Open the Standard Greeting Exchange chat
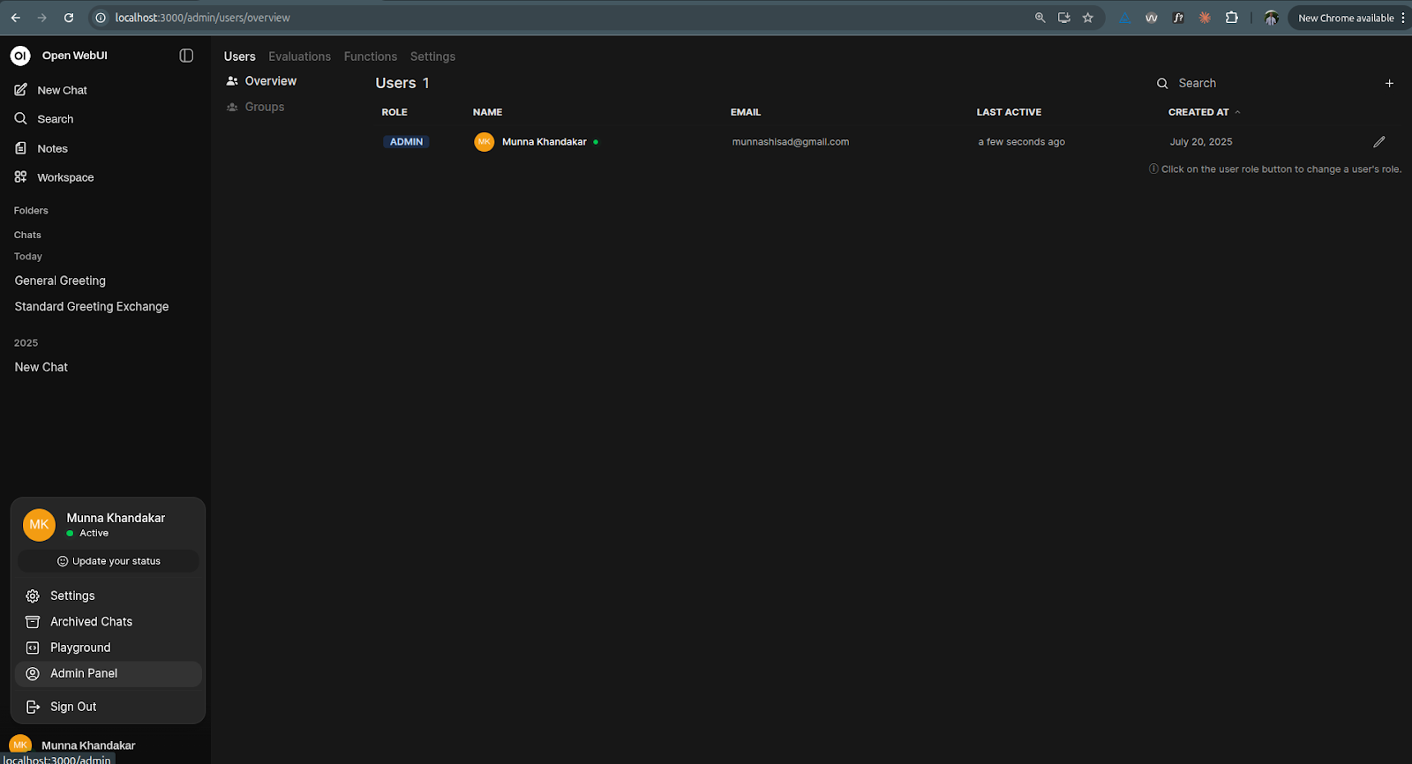 92,306
